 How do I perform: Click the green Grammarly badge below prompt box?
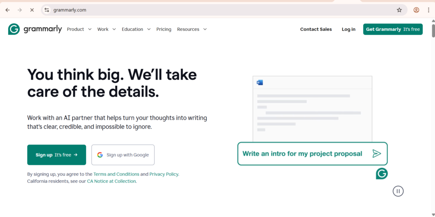point(381,173)
